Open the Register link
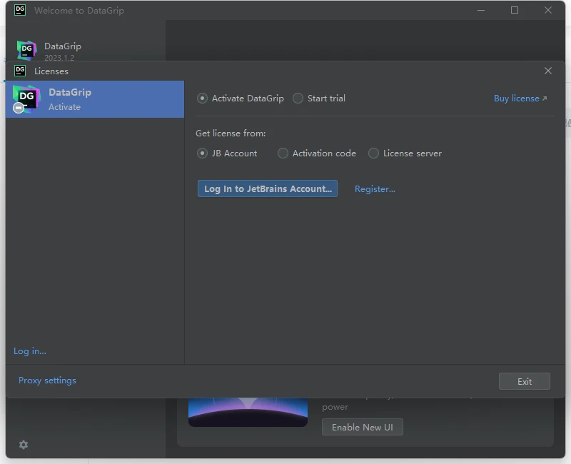 (x=375, y=189)
